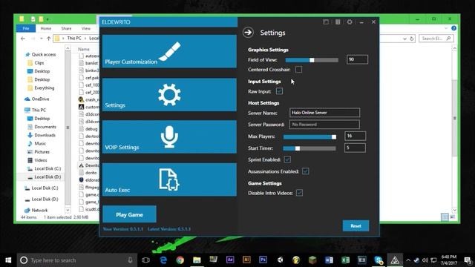
Task: Click the Eldewrito triangle icon on the taskbar
Action: 395,260
